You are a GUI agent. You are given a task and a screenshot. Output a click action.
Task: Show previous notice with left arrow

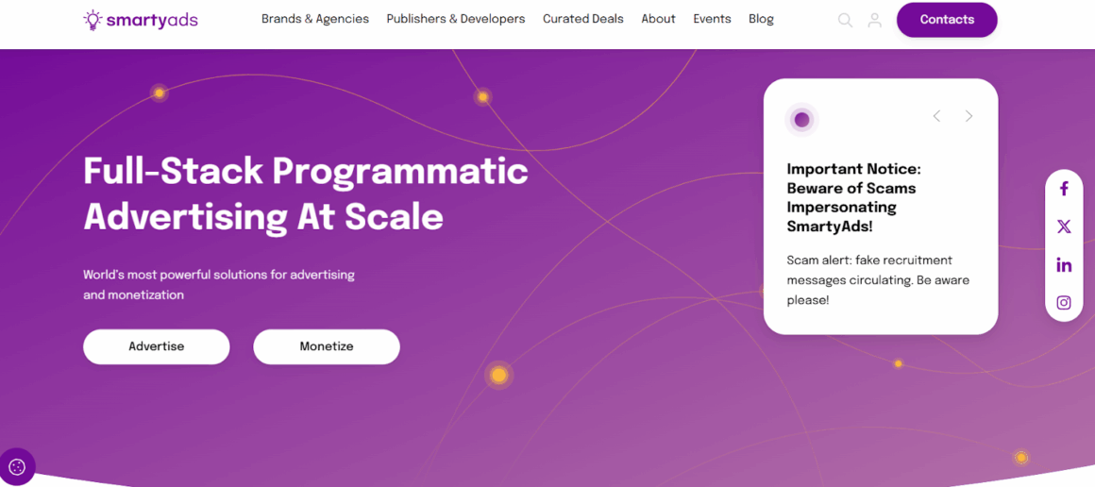(936, 116)
